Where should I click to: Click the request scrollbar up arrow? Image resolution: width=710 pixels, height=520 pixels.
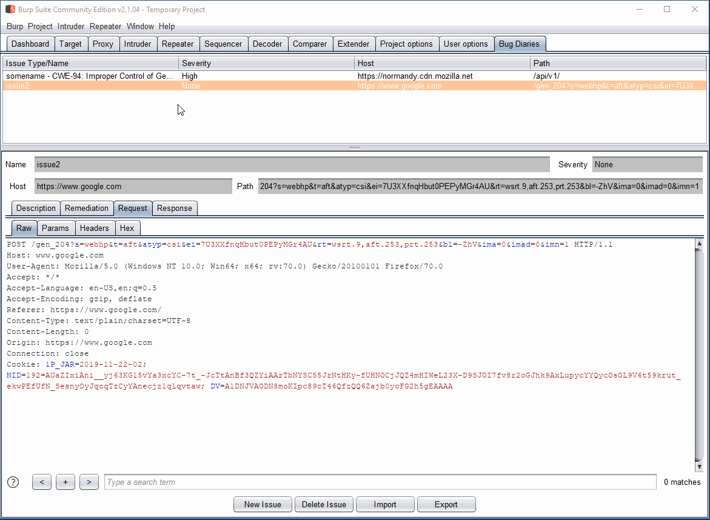[x=699, y=244]
